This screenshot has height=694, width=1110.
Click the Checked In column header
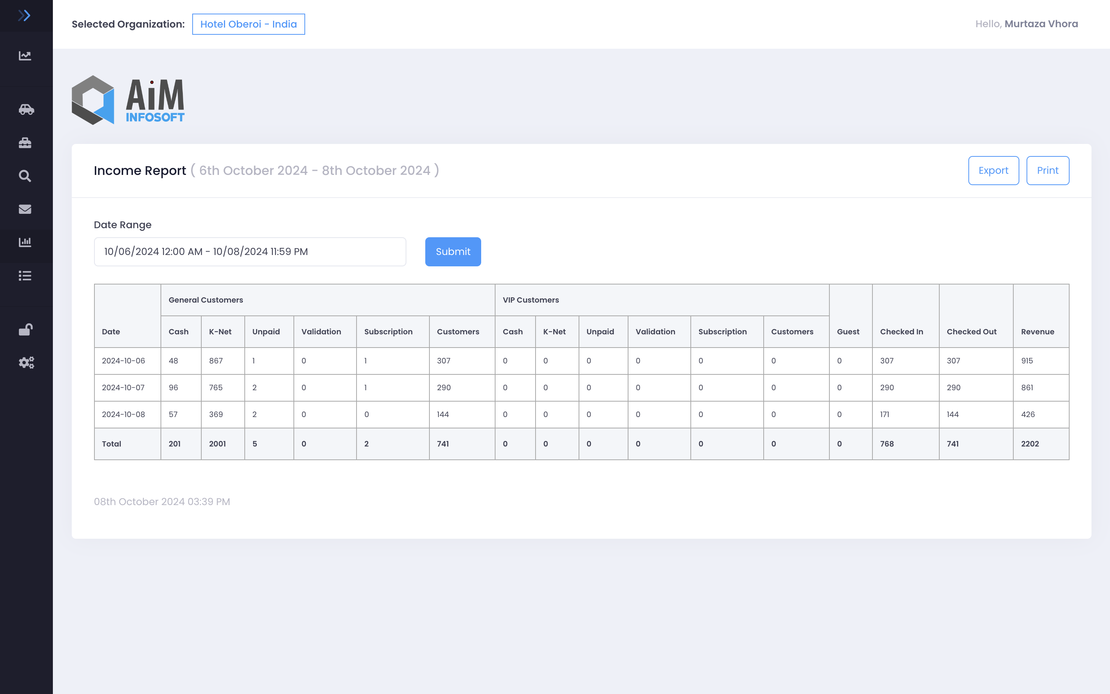(905, 316)
